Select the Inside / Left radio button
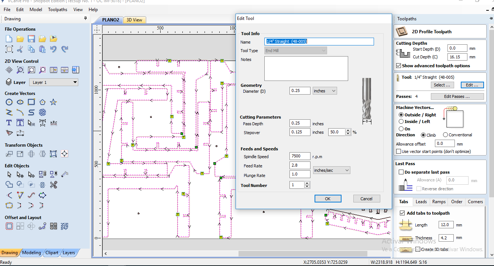This screenshot has height=266, width=494. pyautogui.click(x=401, y=122)
